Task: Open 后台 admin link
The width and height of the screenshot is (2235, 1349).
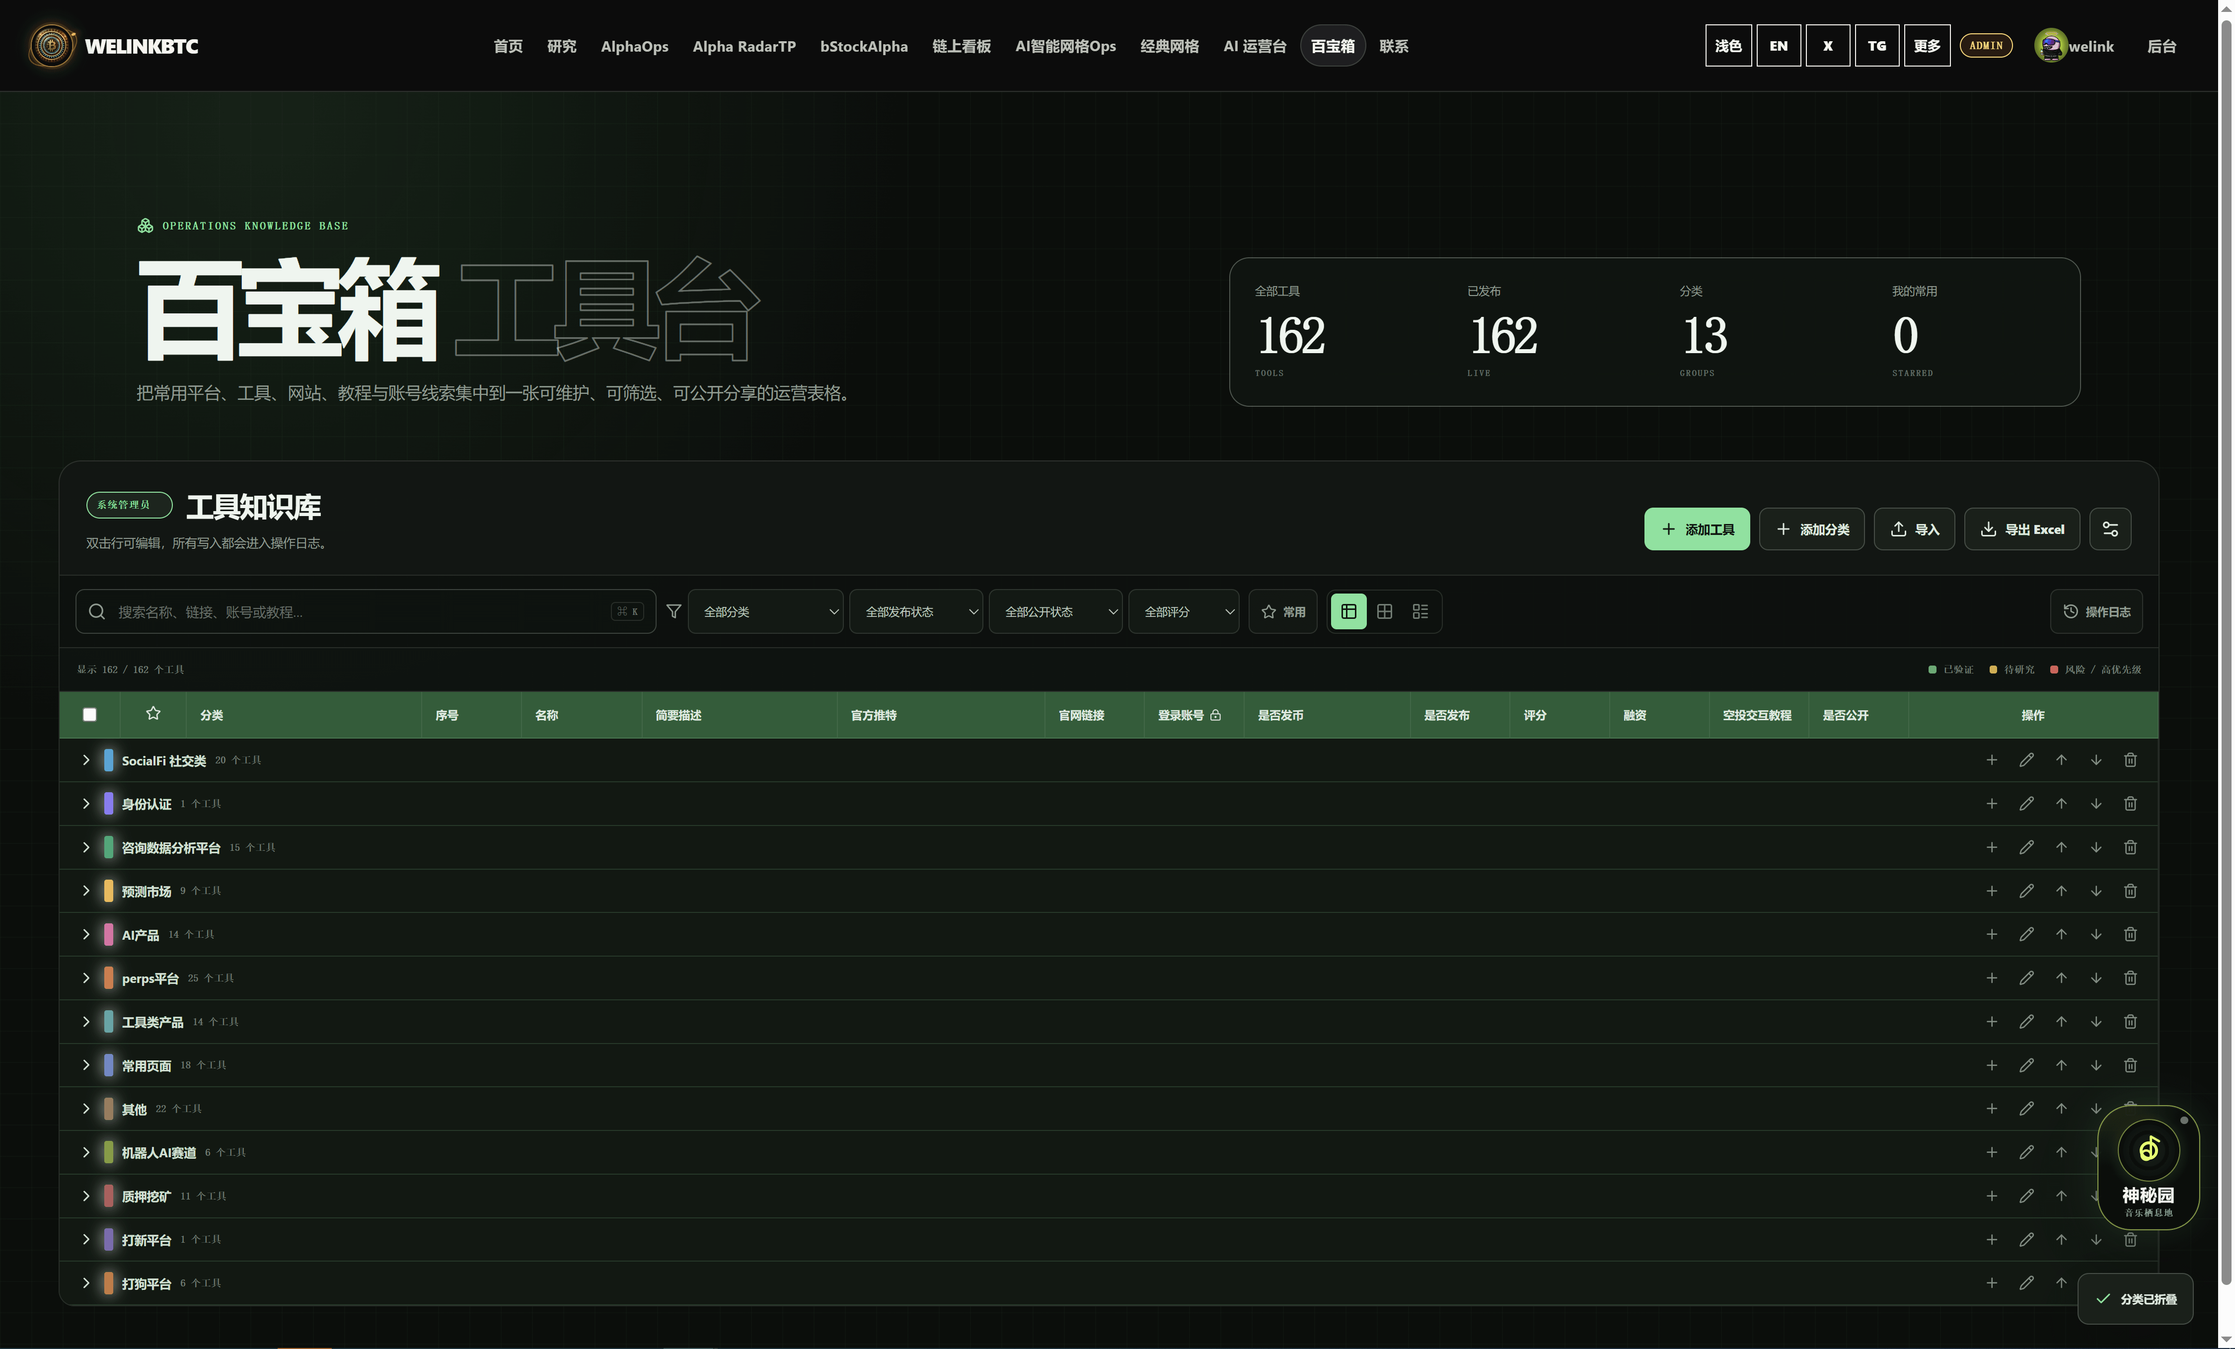Action: click(x=2161, y=45)
